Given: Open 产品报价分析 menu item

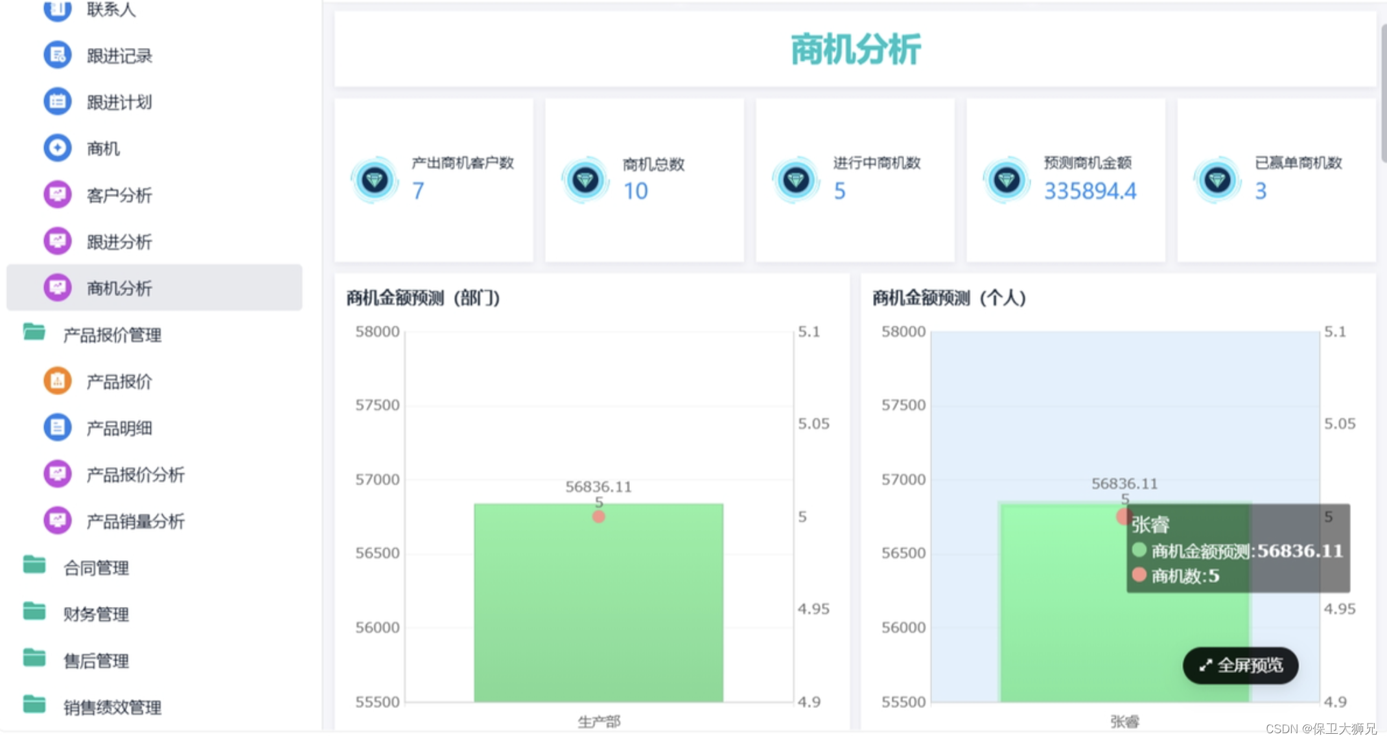Looking at the screenshot, I should click(x=135, y=475).
